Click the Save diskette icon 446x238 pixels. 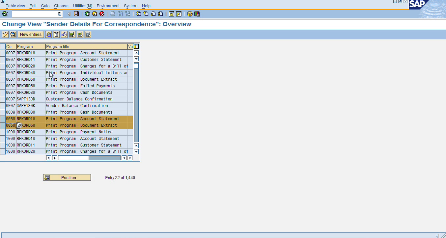tap(76, 14)
